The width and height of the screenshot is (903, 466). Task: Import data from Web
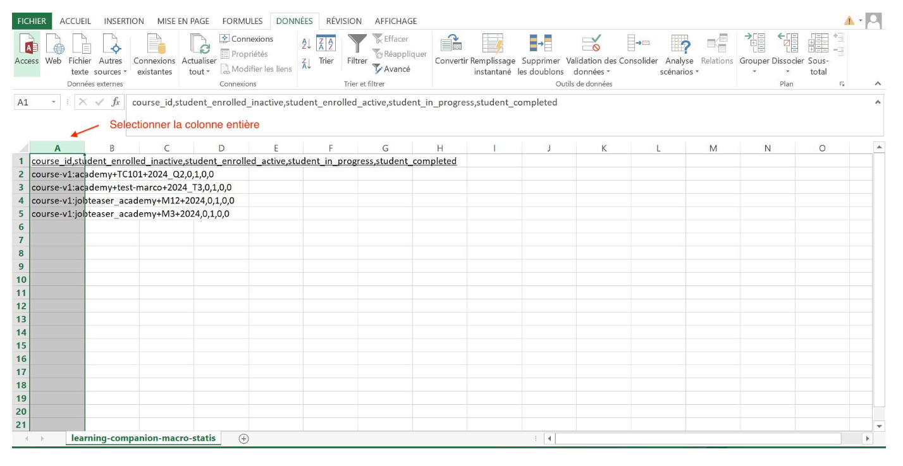[x=53, y=49]
